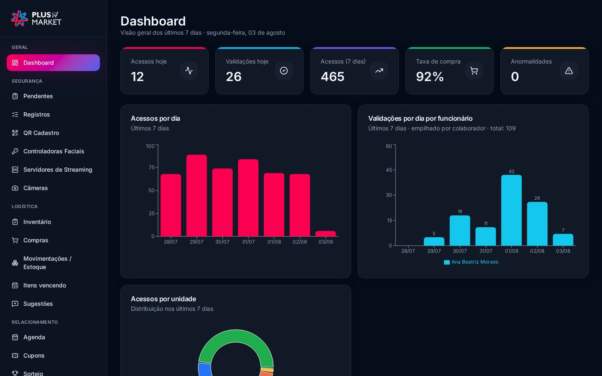602x376 pixels.
Task: Click the 30/07 validations bar labeled 18
Action: pyautogui.click(x=460, y=230)
